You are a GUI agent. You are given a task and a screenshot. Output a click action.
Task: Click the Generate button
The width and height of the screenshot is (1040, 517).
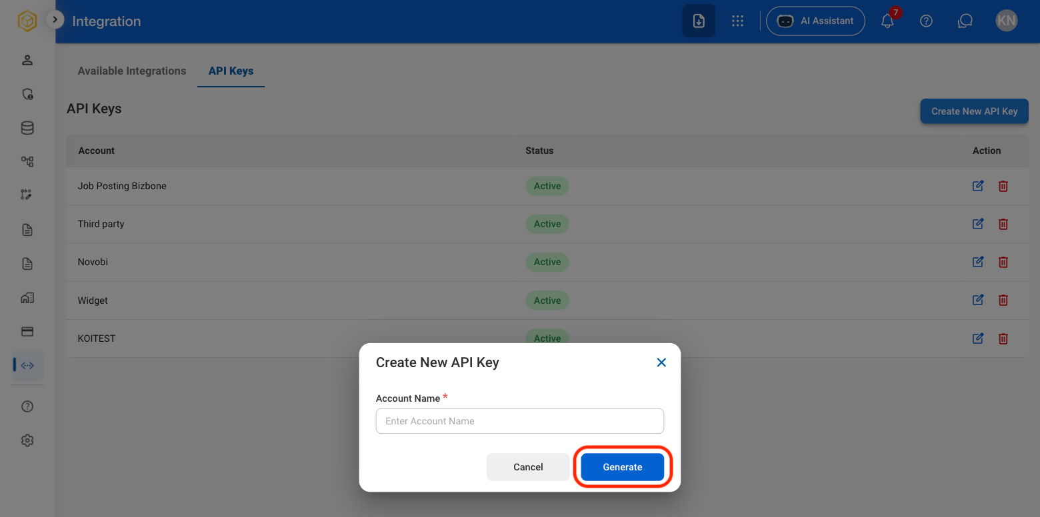click(x=623, y=467)
